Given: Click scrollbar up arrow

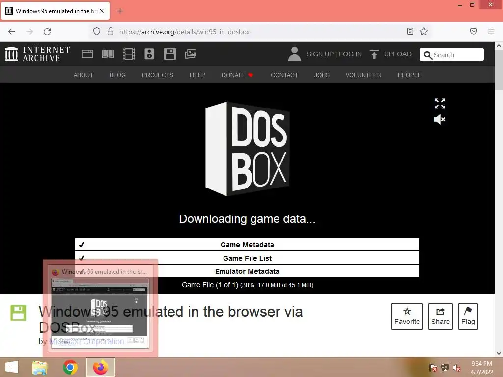Looking at the screenshot, I should 499,46.
